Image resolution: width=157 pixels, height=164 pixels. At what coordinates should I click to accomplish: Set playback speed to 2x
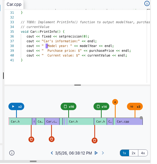click(x=134, y=153)
